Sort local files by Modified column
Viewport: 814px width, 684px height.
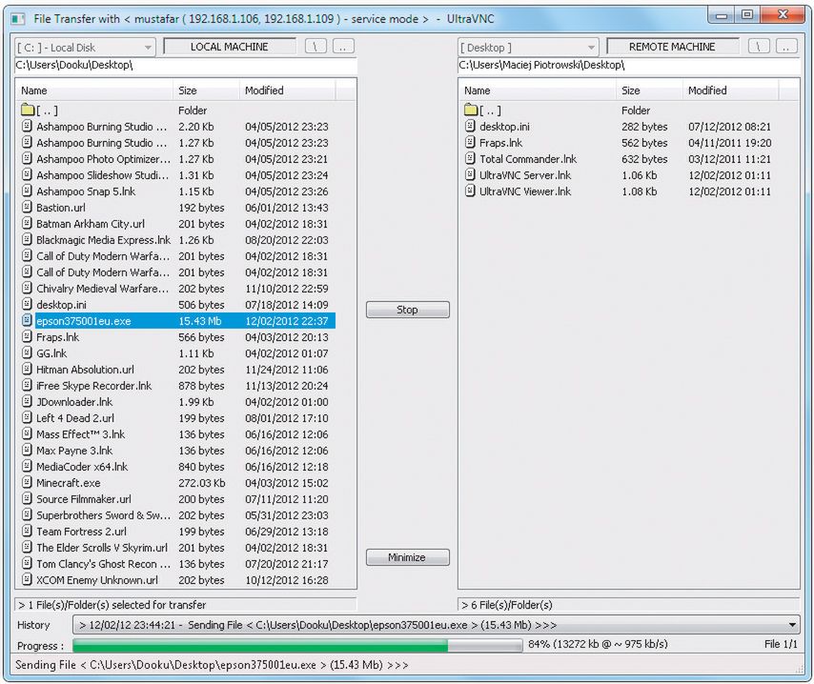pos(288,91)
